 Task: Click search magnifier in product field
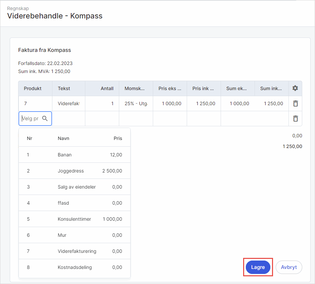click(45, 119)
